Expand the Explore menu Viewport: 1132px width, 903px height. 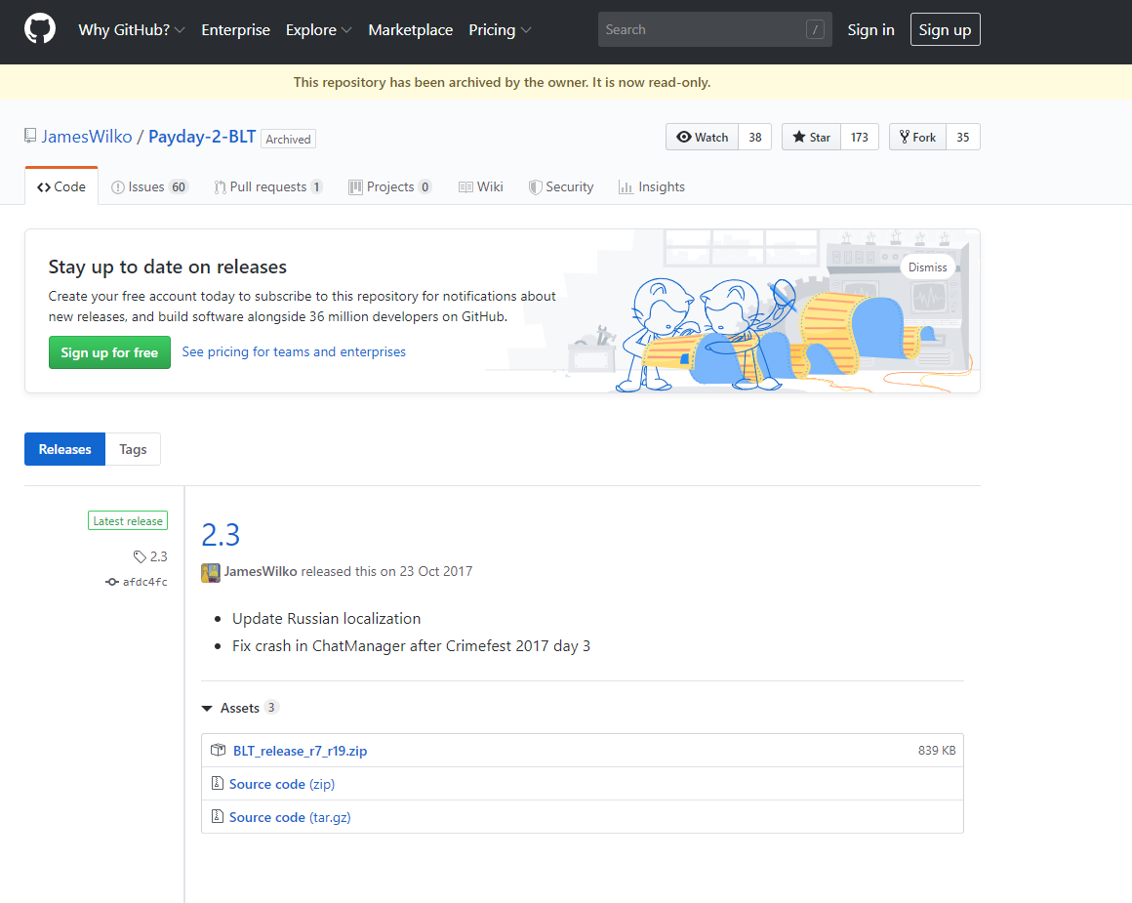(x=318, y=29)
